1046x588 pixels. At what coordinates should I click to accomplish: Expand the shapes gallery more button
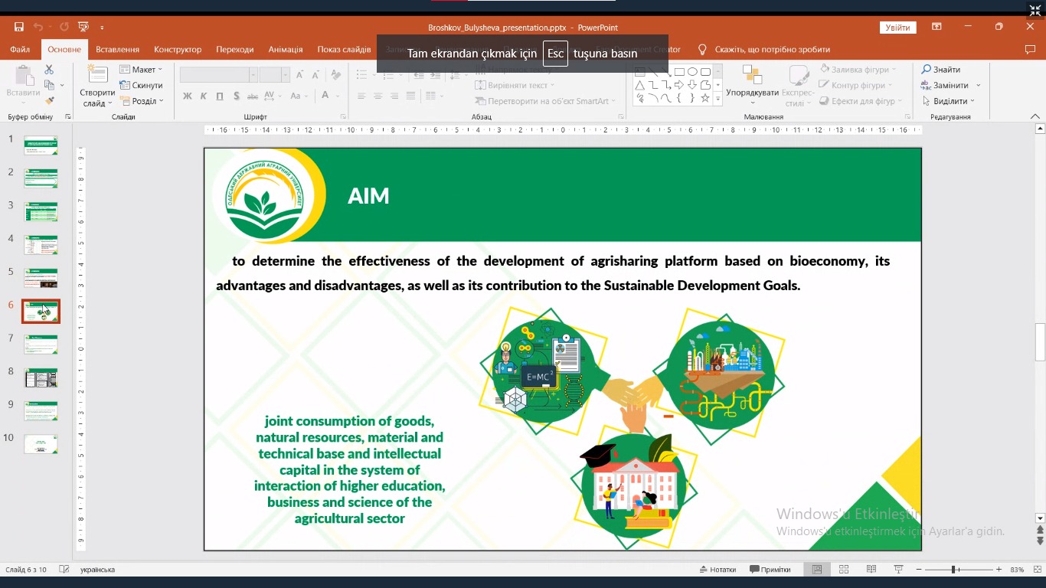[x=717, y=100]
